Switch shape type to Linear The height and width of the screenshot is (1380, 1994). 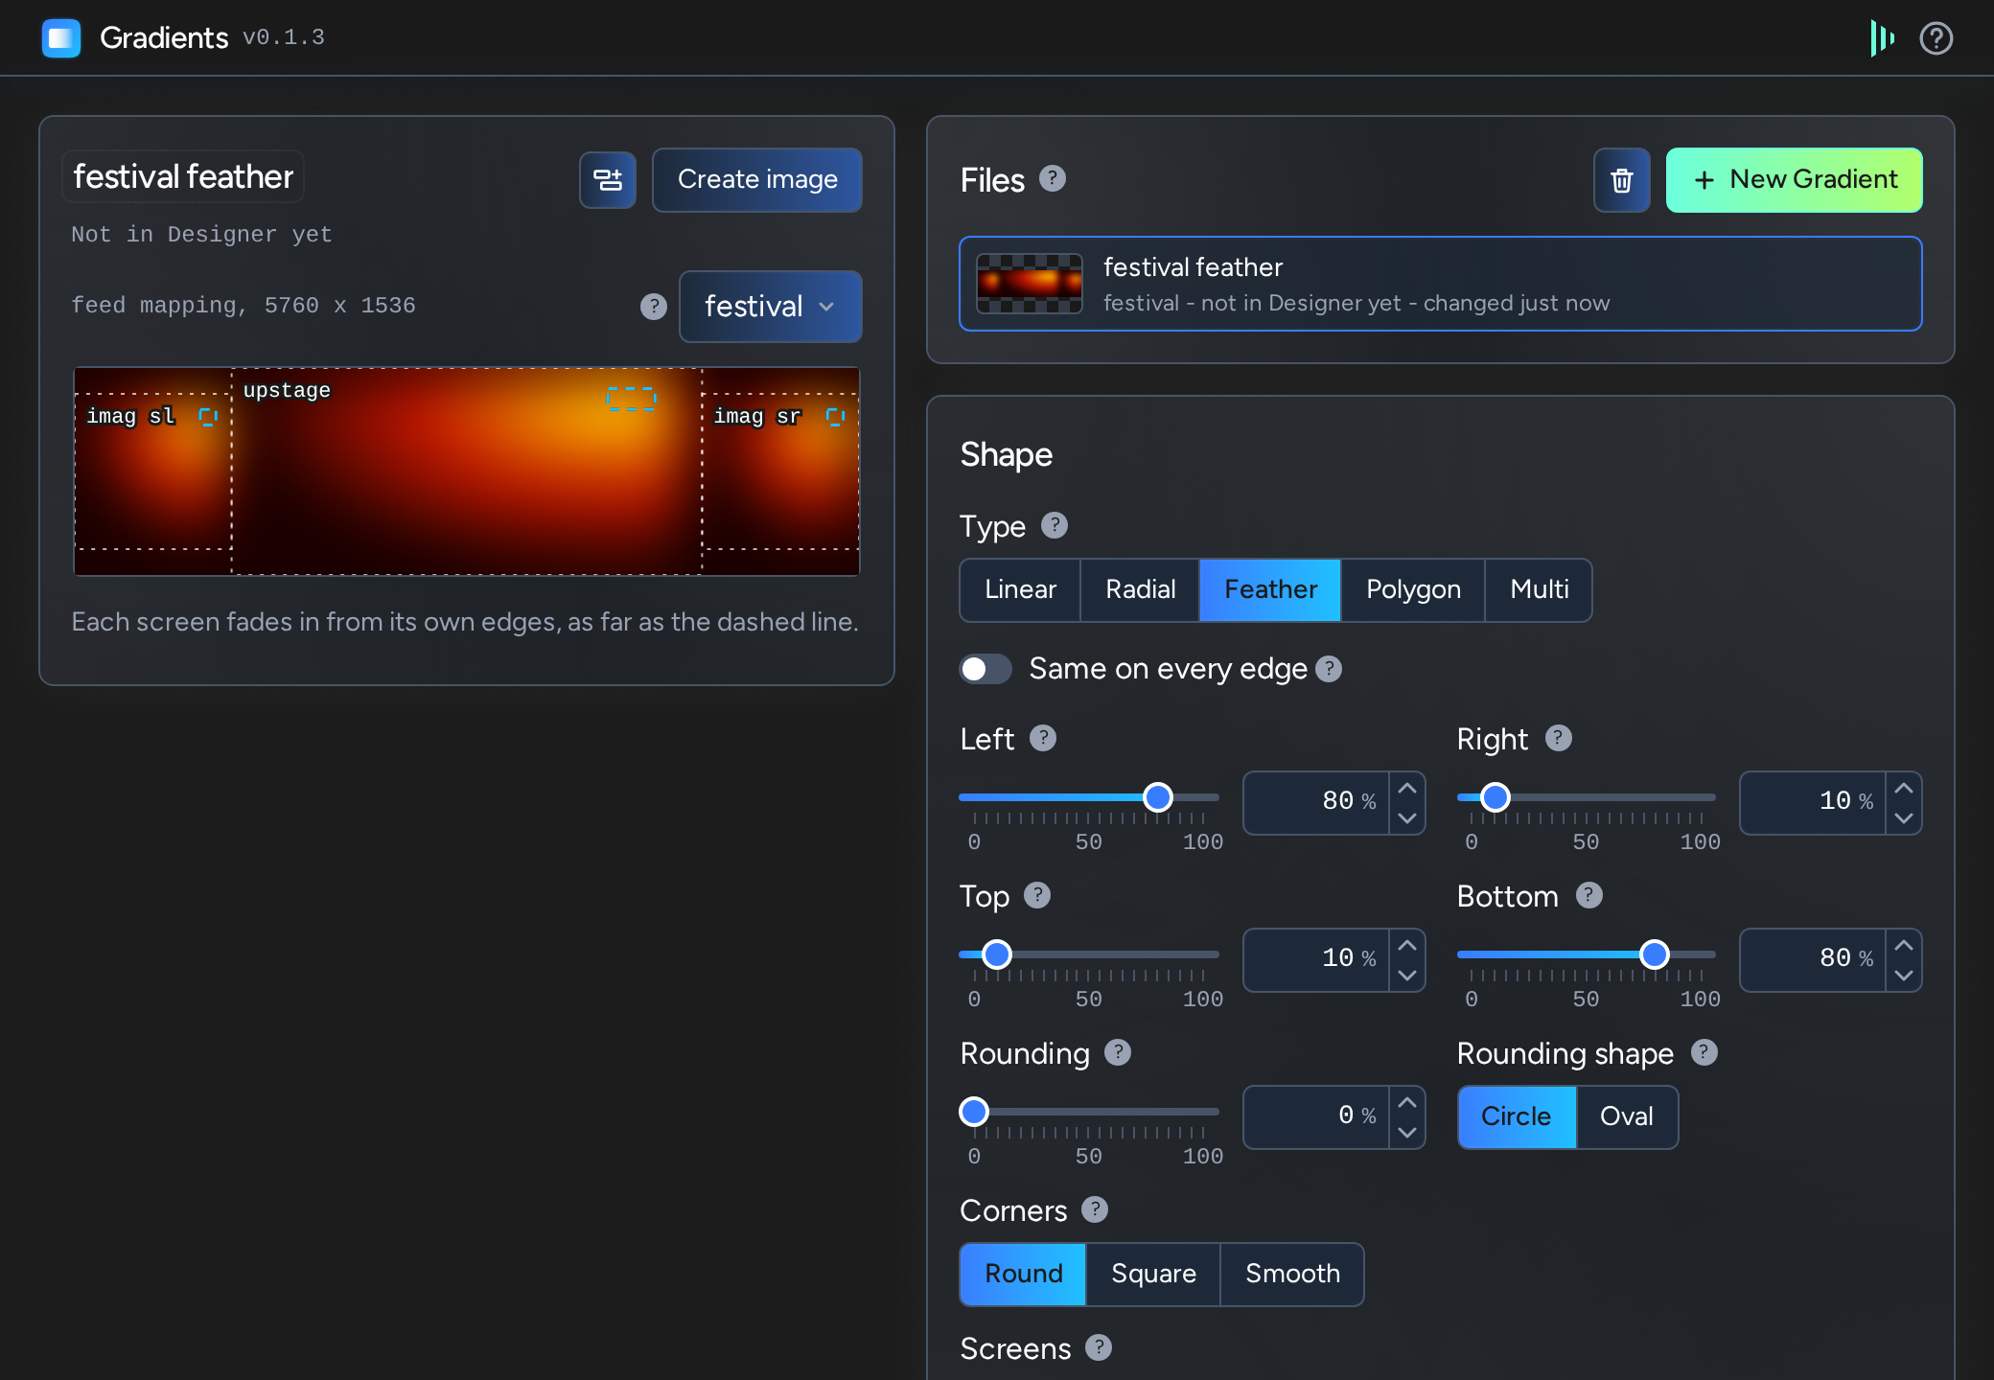(x=1020, y=589)
